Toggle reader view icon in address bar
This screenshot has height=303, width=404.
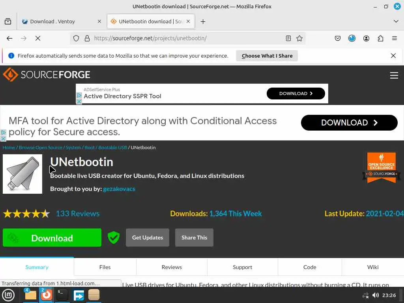[x=288, y=38]
